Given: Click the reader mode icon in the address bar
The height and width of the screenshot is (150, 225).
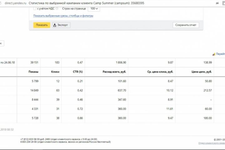Looking at the screenshot, I should coord(217,3).
